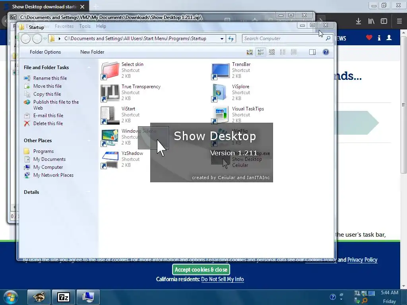The image size is (407, 305).
Task: Select the Select skin shortcut icon
Action: pyautogui.click(x=110, y=70)
